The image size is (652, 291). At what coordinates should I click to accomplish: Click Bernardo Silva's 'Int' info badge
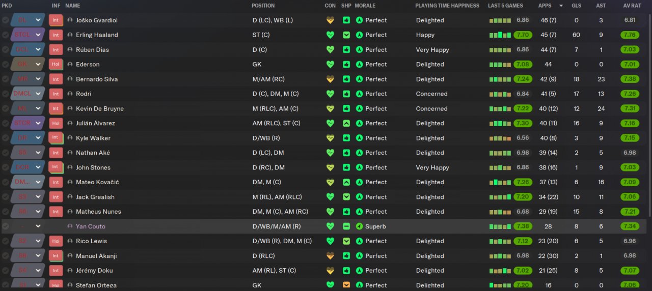click(56, 79)
